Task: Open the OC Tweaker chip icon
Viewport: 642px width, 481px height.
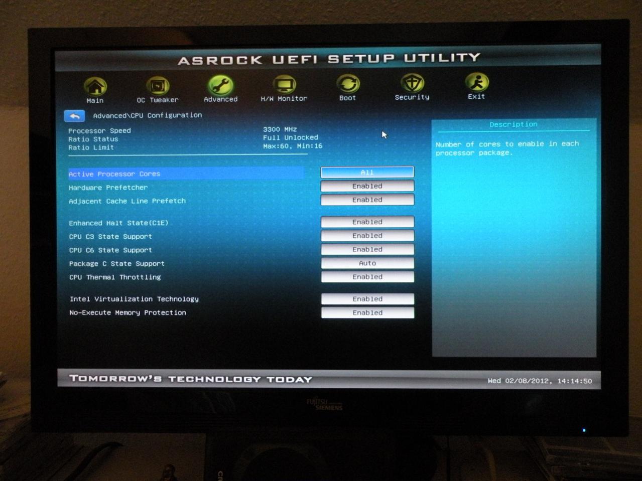Action: (x=158, y=86)
